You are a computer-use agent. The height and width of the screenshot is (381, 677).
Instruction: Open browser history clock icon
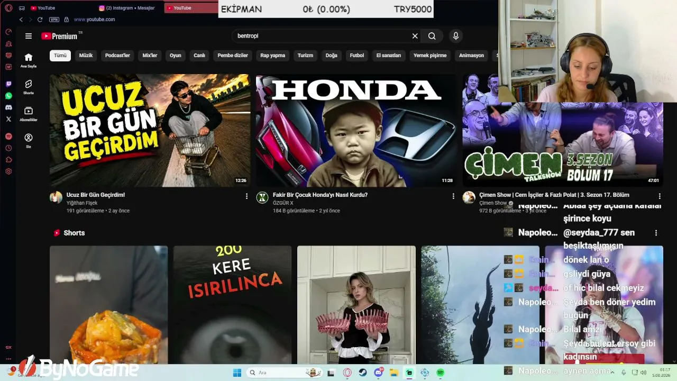(8, 148)
